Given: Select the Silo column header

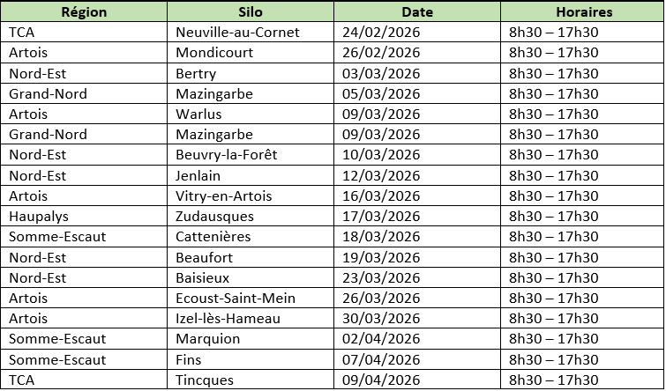Looking at the screenshot, I should point(251,12).
